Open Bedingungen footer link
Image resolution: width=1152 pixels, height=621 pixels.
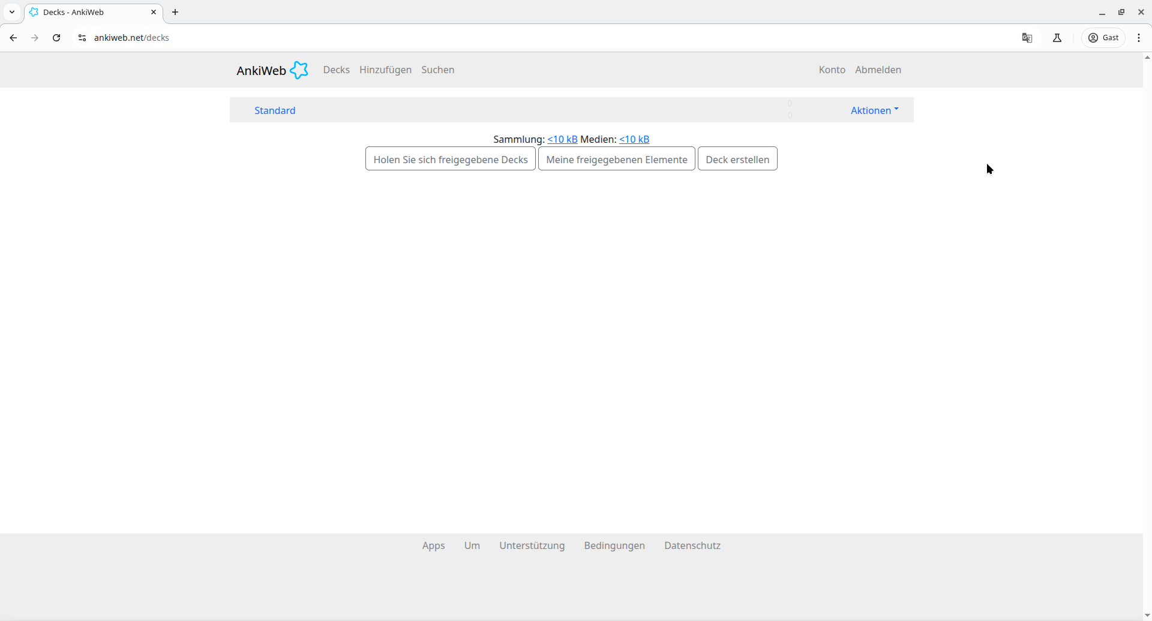pos(614,545)
